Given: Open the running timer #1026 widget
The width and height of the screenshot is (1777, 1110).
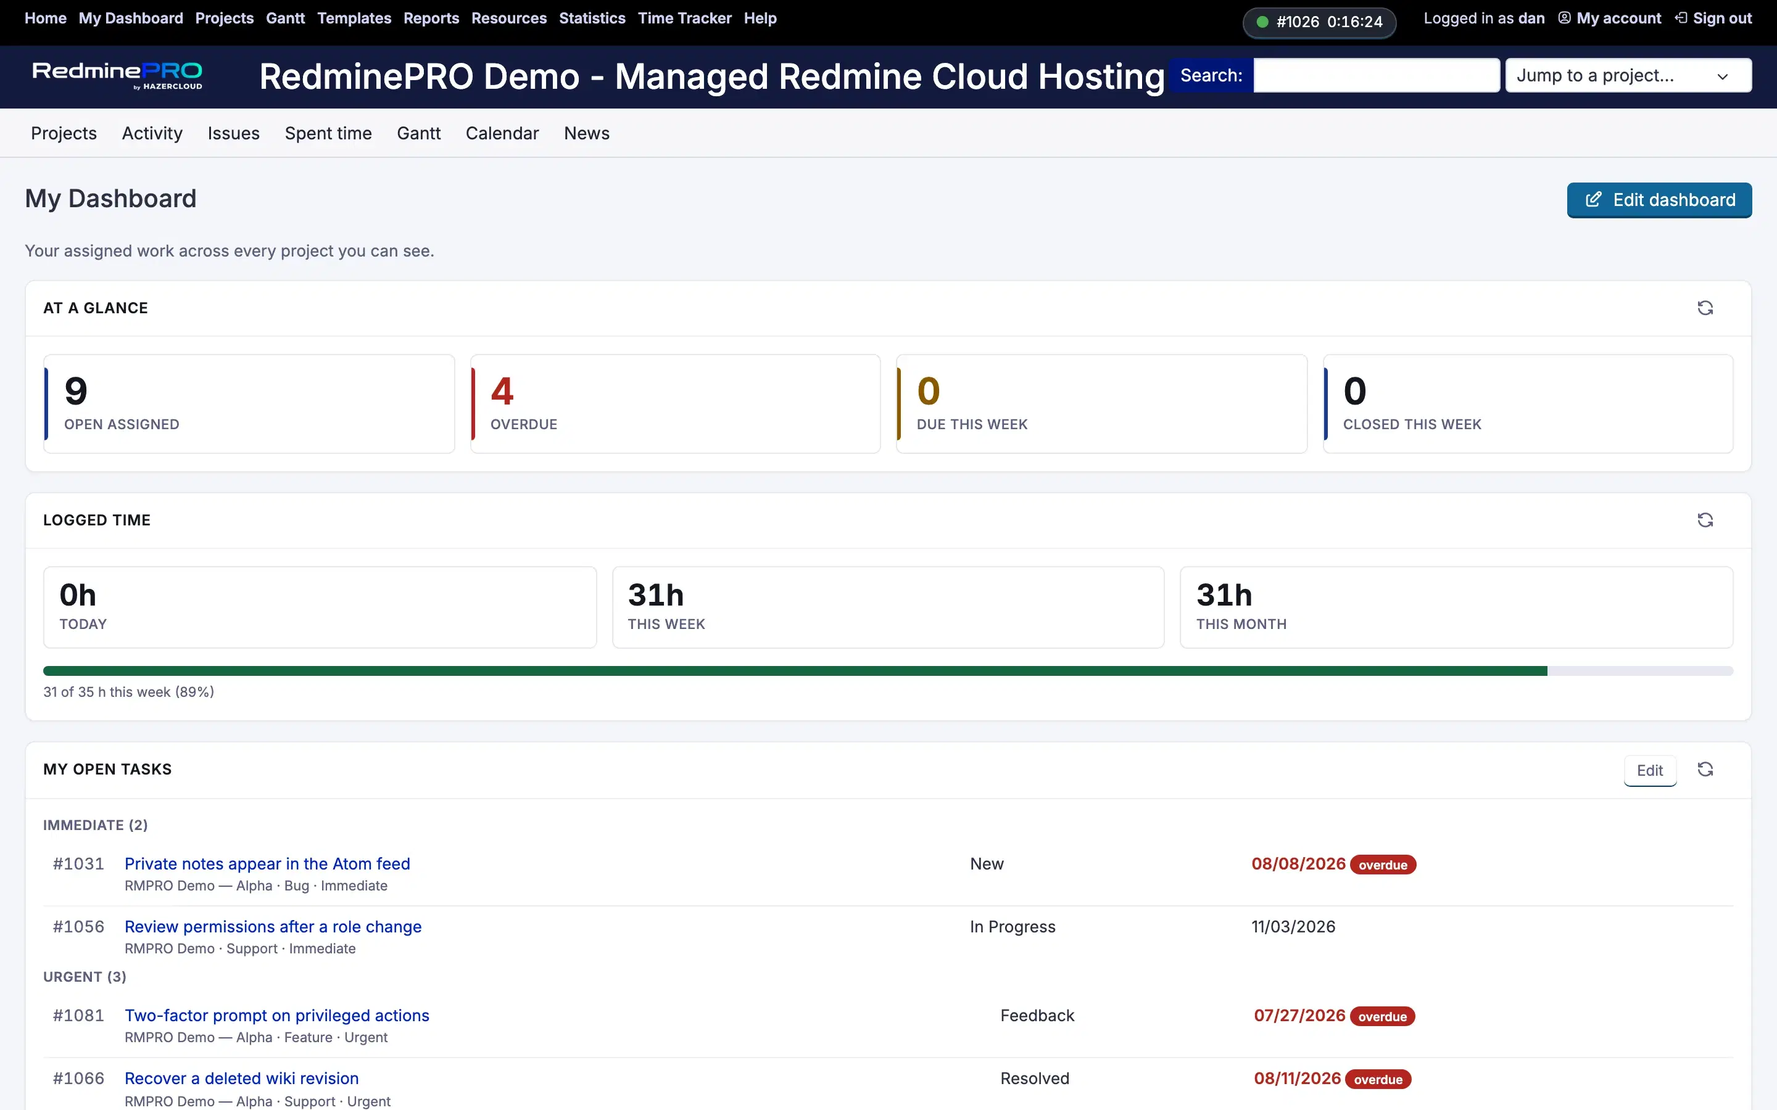Looking at the screenshot, I should (x=1319, y=22).
